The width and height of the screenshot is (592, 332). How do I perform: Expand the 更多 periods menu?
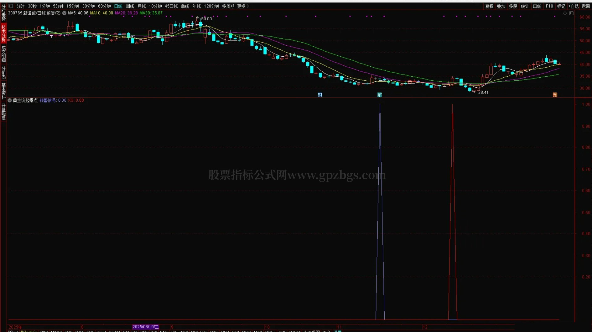[243, 6]
